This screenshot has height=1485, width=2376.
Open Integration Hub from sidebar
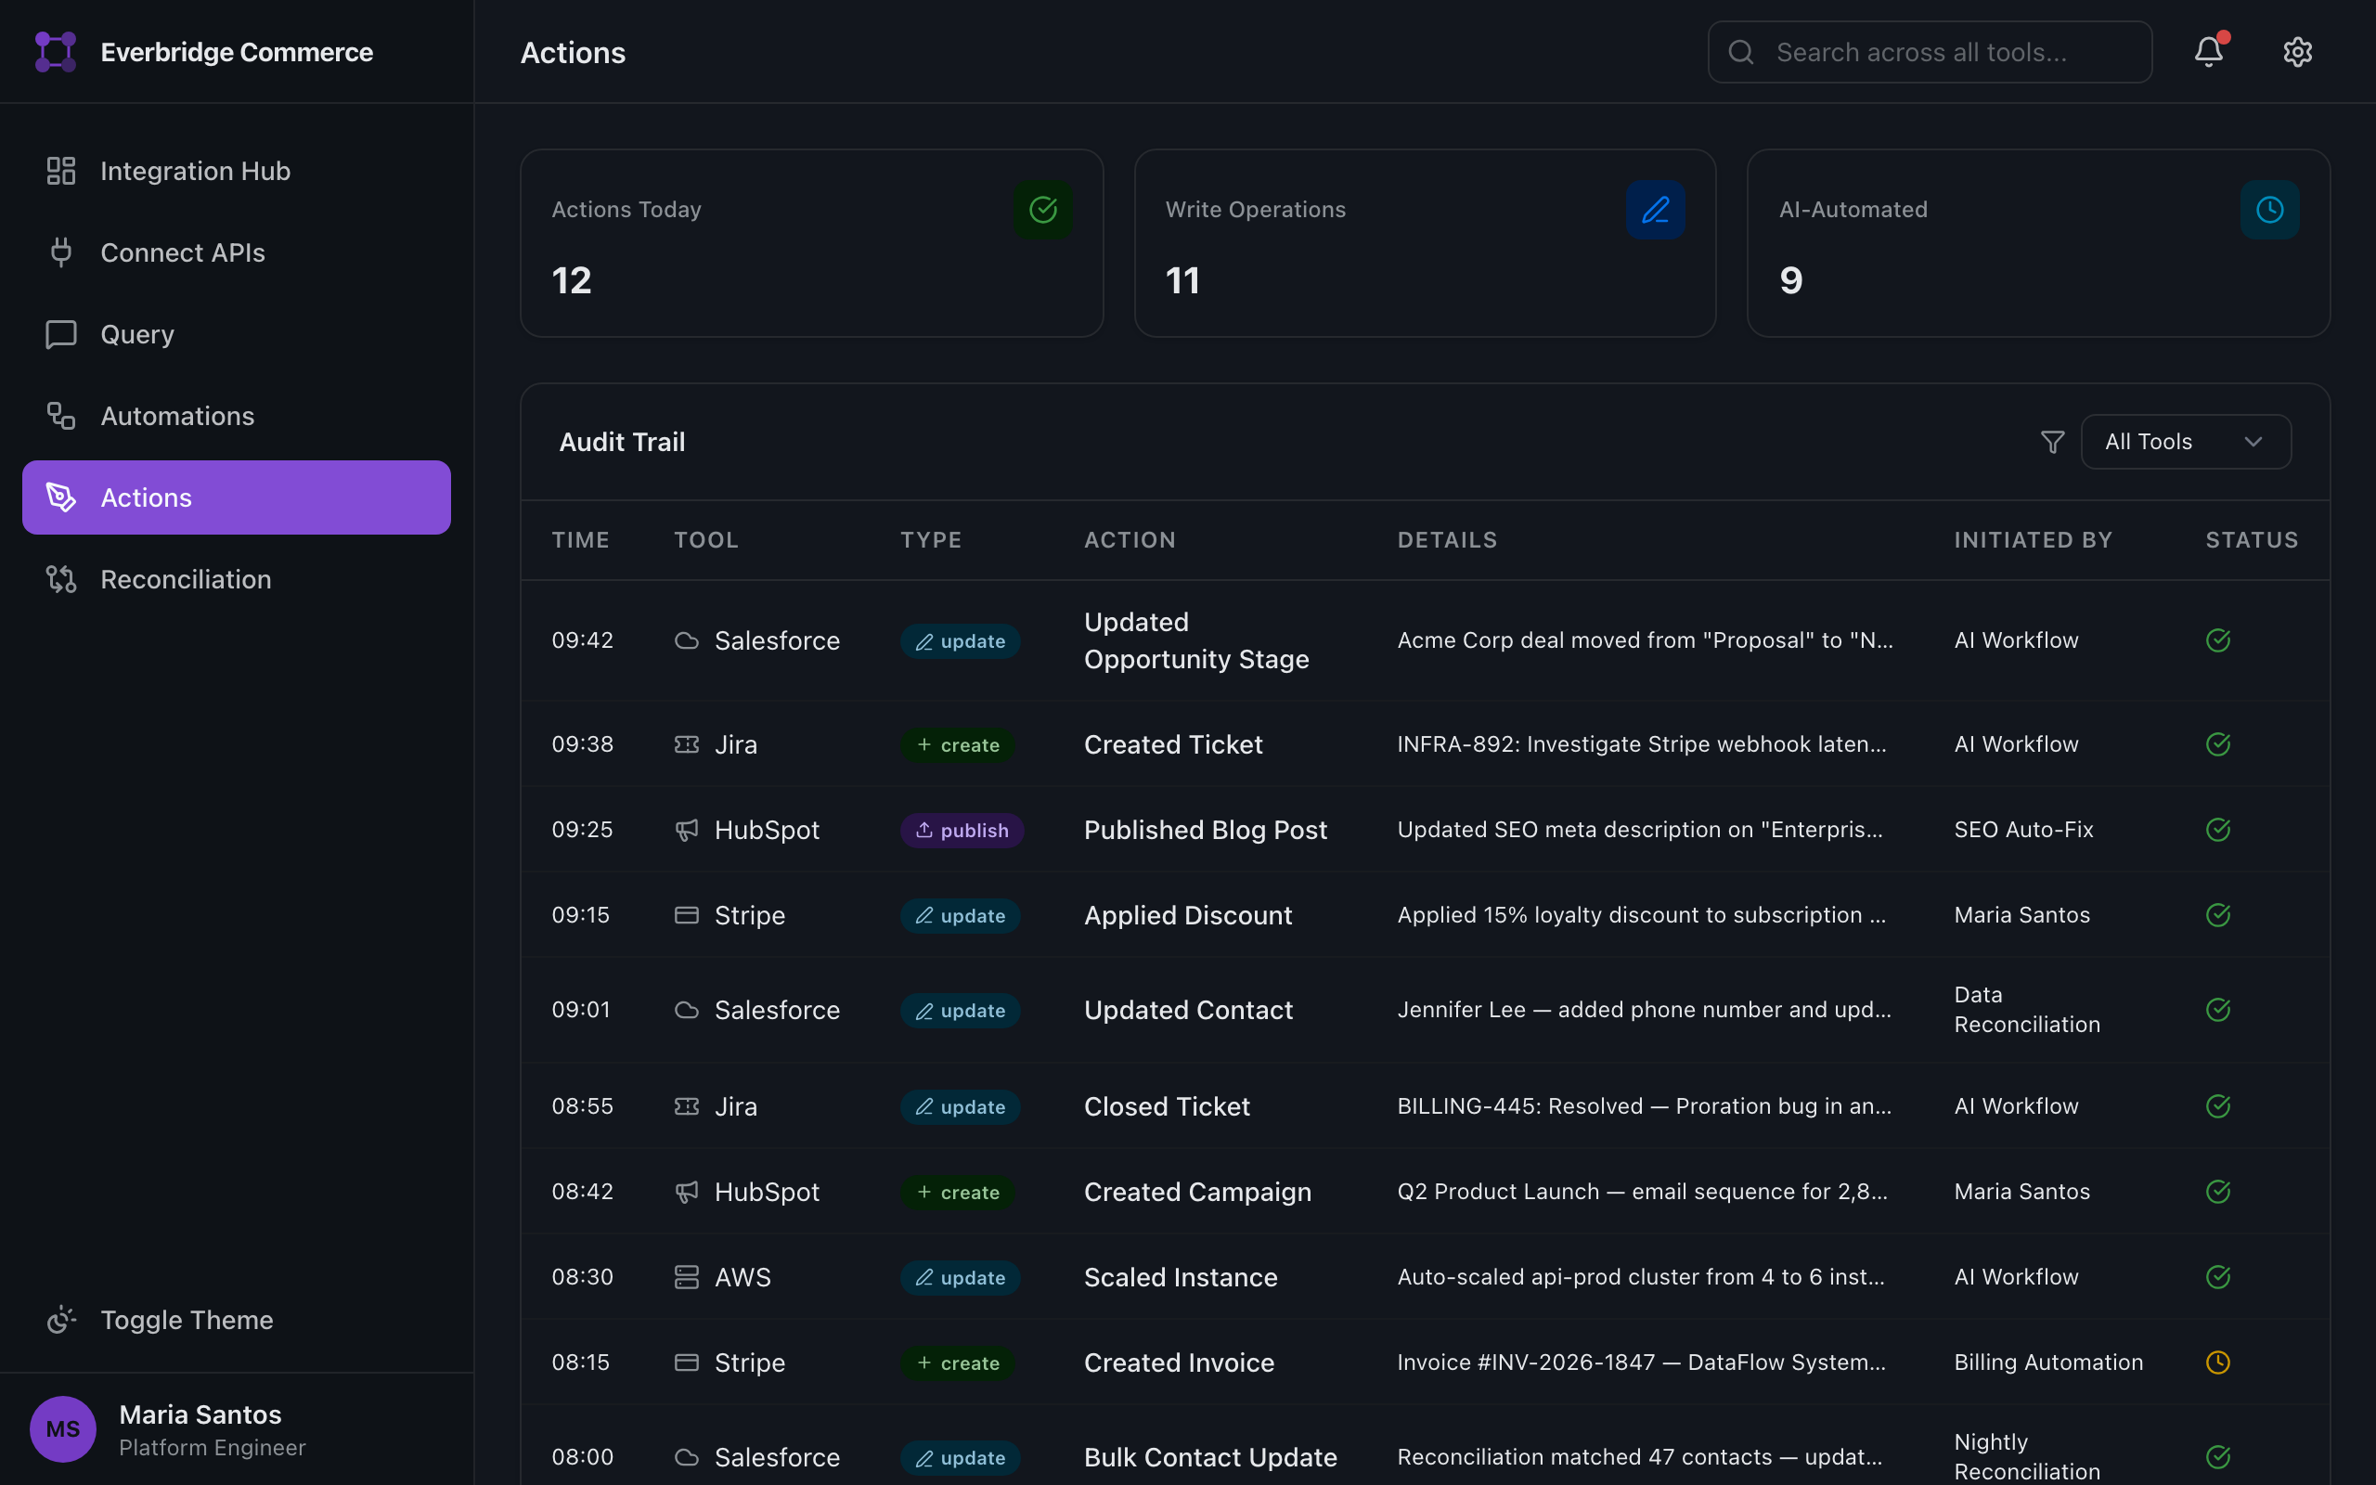pyautogui.click(x=194, y=171)
